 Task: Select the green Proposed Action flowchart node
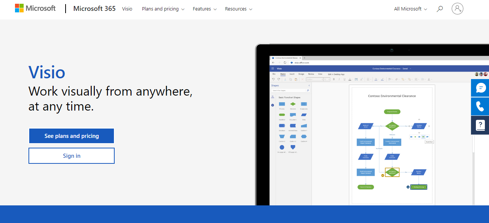click(392, 112)
